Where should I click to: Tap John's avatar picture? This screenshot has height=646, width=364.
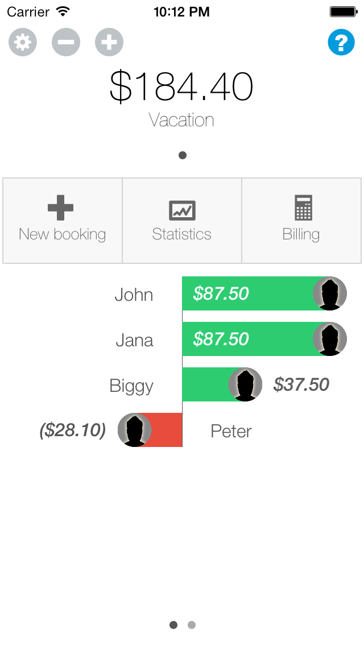(330, 293)
